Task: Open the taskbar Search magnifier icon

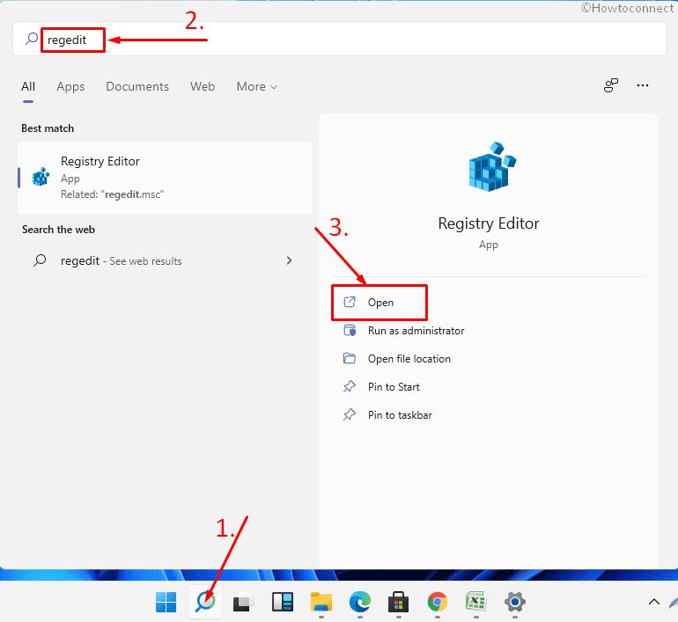Action: click(205, 602)
